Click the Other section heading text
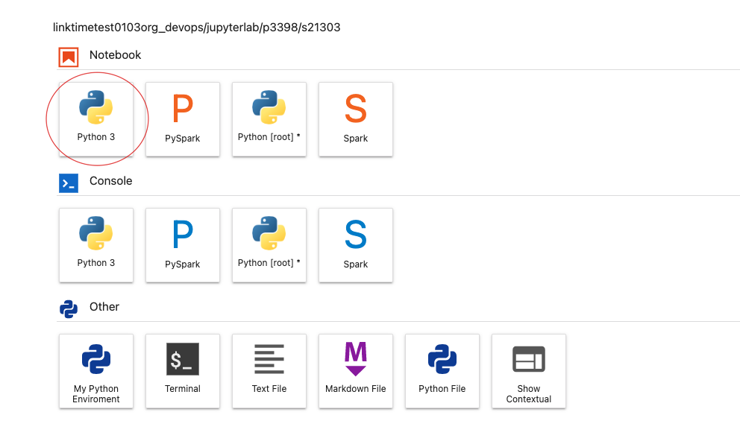Image resolution: width=740 pixels, height=447 pixels. [x=104, y=307]
